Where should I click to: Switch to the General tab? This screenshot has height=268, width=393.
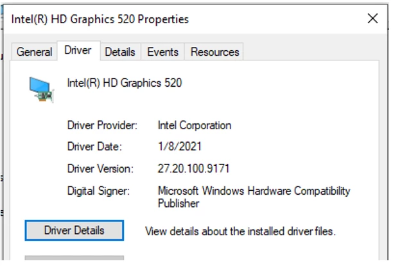(x=34, y=52)
